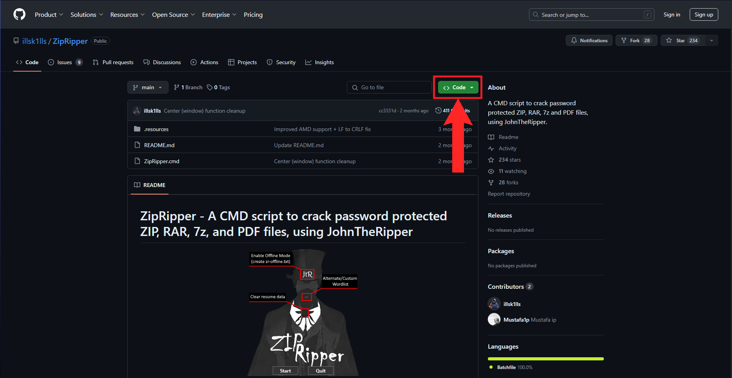Click the illsk1lls commit author avatar

pos(137,111)
